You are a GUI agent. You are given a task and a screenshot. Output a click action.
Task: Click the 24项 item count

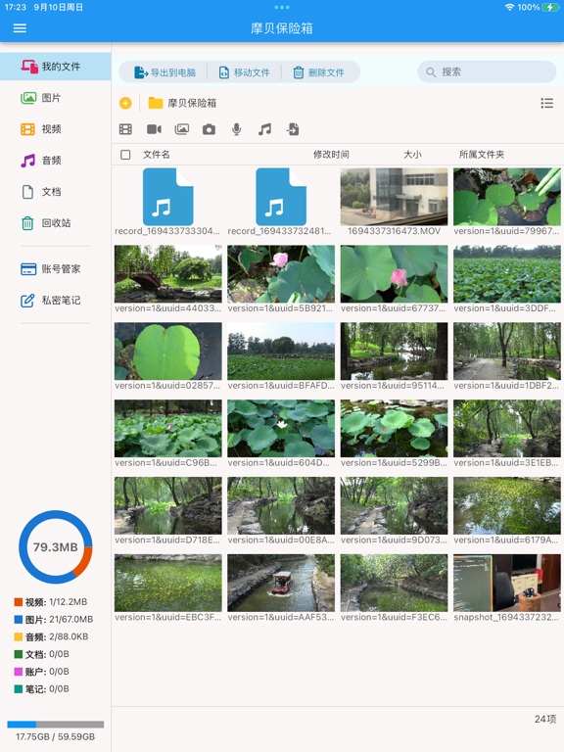click(545, 719)
